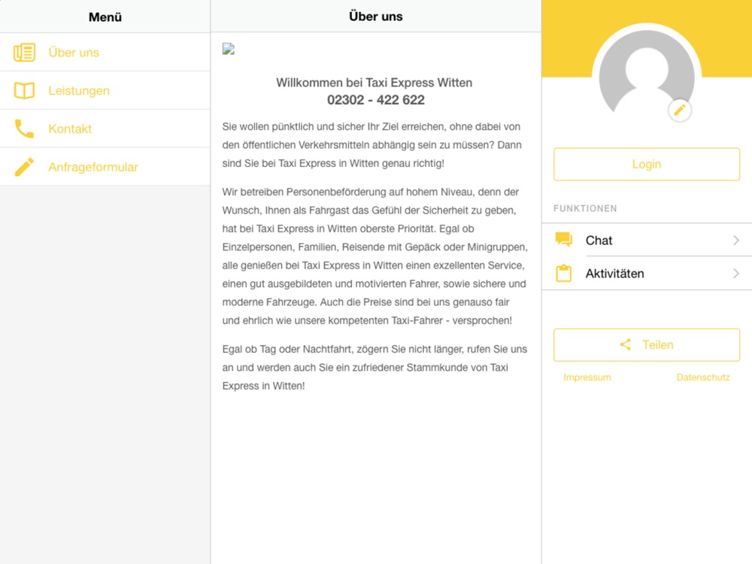Open the Datenschutz link

coord(703,378)
